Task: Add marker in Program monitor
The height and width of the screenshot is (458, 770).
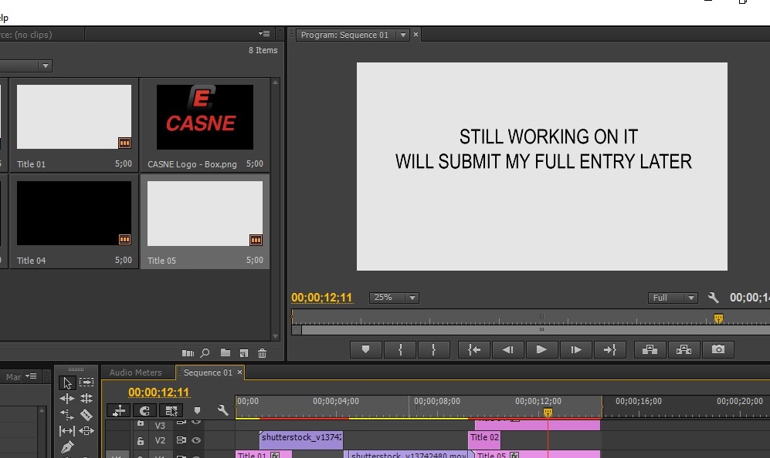Action: click(x=365, y=349)
